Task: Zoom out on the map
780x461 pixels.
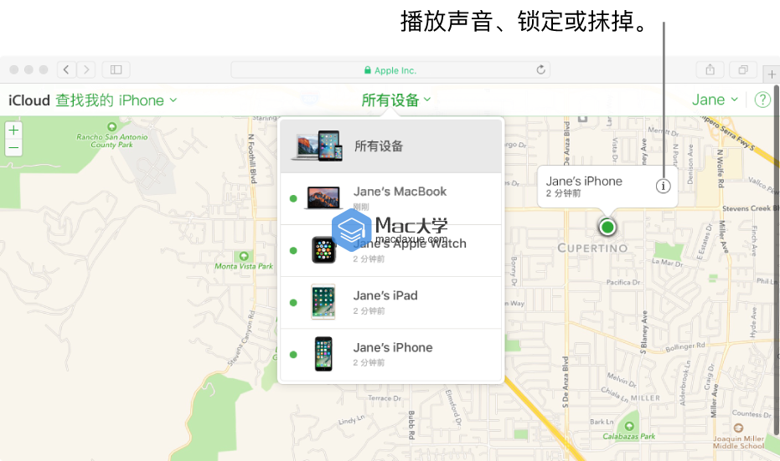Action: [x=13, y=147]
